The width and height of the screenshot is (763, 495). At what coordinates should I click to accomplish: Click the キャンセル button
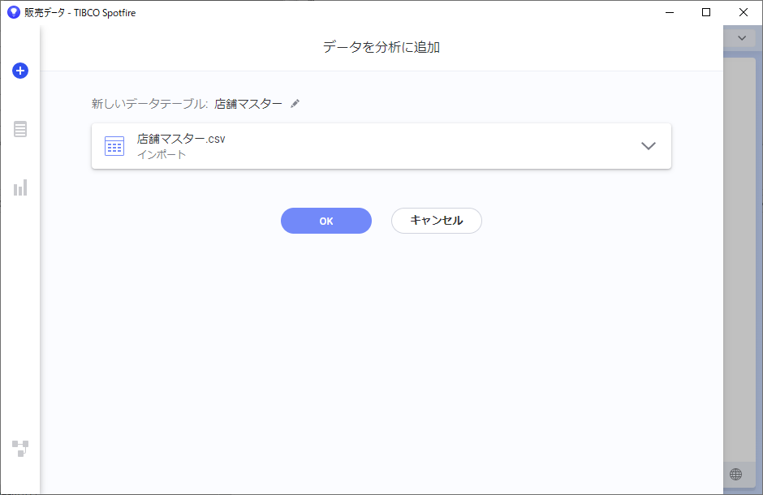437,221
